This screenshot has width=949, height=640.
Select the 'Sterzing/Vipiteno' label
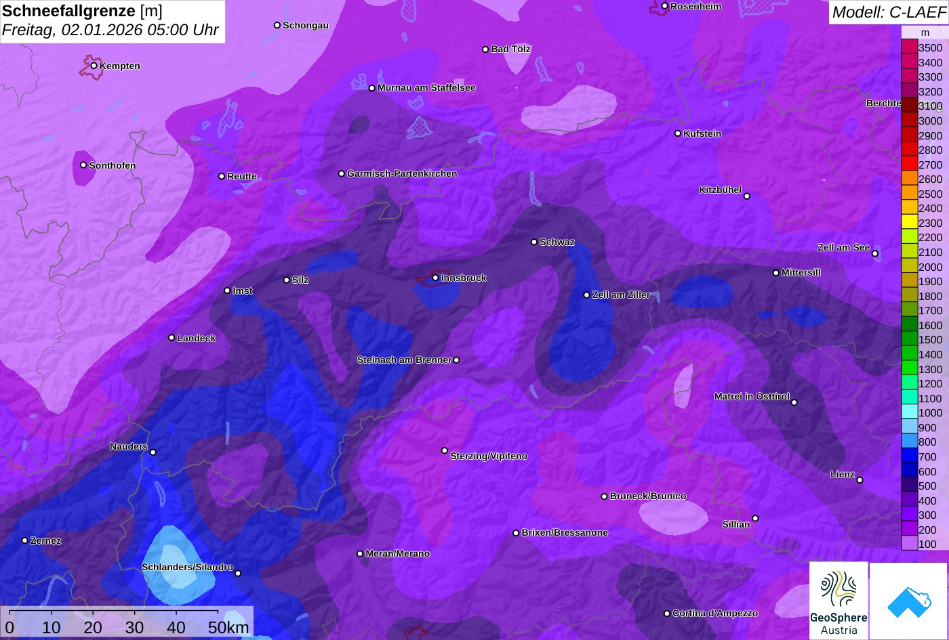489,456
